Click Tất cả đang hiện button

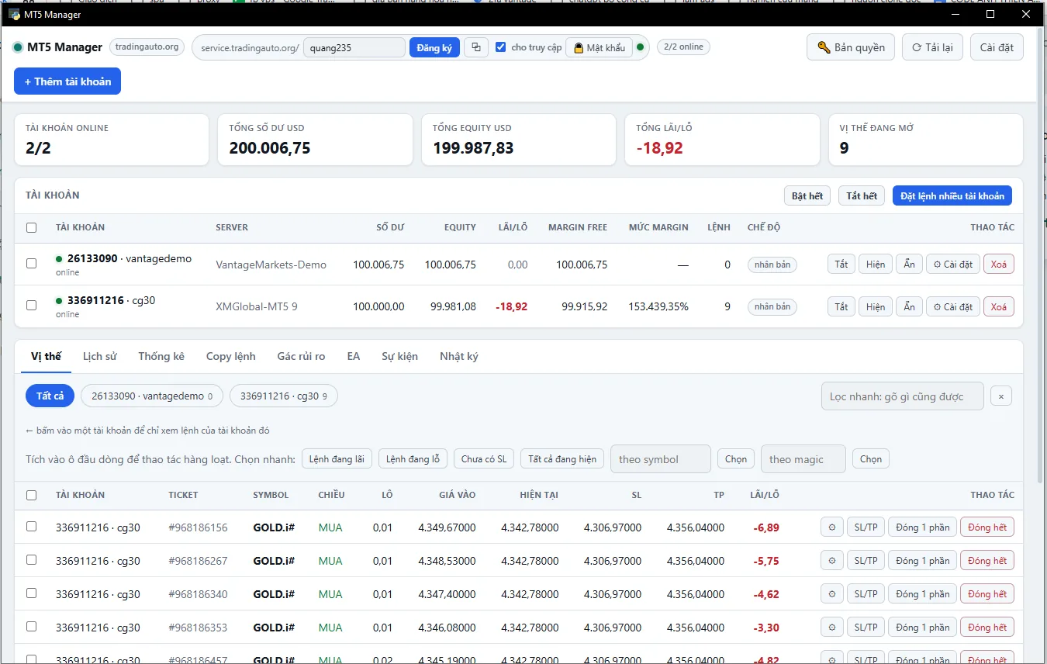click(562, 458)
